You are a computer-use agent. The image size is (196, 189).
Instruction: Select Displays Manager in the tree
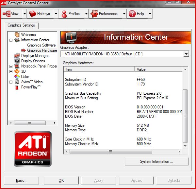[35, 56]
